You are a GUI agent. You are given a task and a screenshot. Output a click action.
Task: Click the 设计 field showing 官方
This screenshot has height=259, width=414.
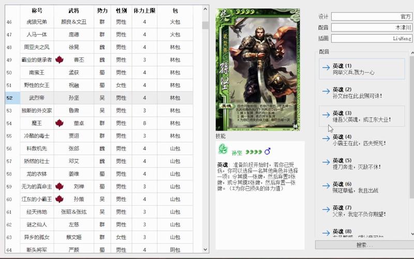(372, 17)
